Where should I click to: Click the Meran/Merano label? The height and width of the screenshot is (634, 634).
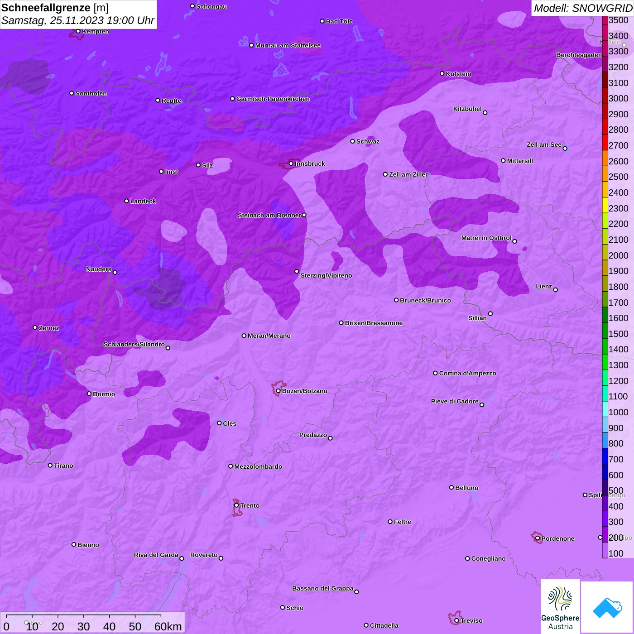(269, 336)
